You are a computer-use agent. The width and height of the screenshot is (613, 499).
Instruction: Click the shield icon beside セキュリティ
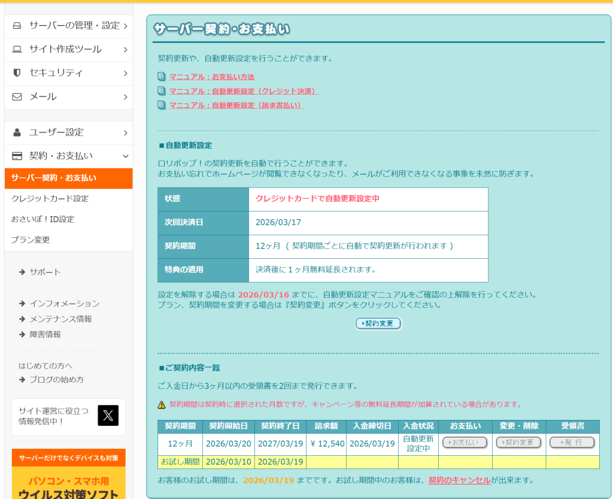coord(17,72)
